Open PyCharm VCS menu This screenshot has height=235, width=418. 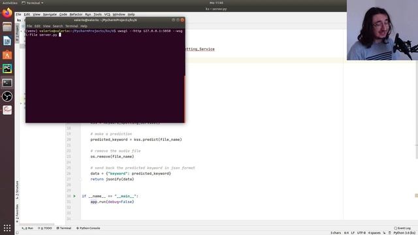click(107, 14)
